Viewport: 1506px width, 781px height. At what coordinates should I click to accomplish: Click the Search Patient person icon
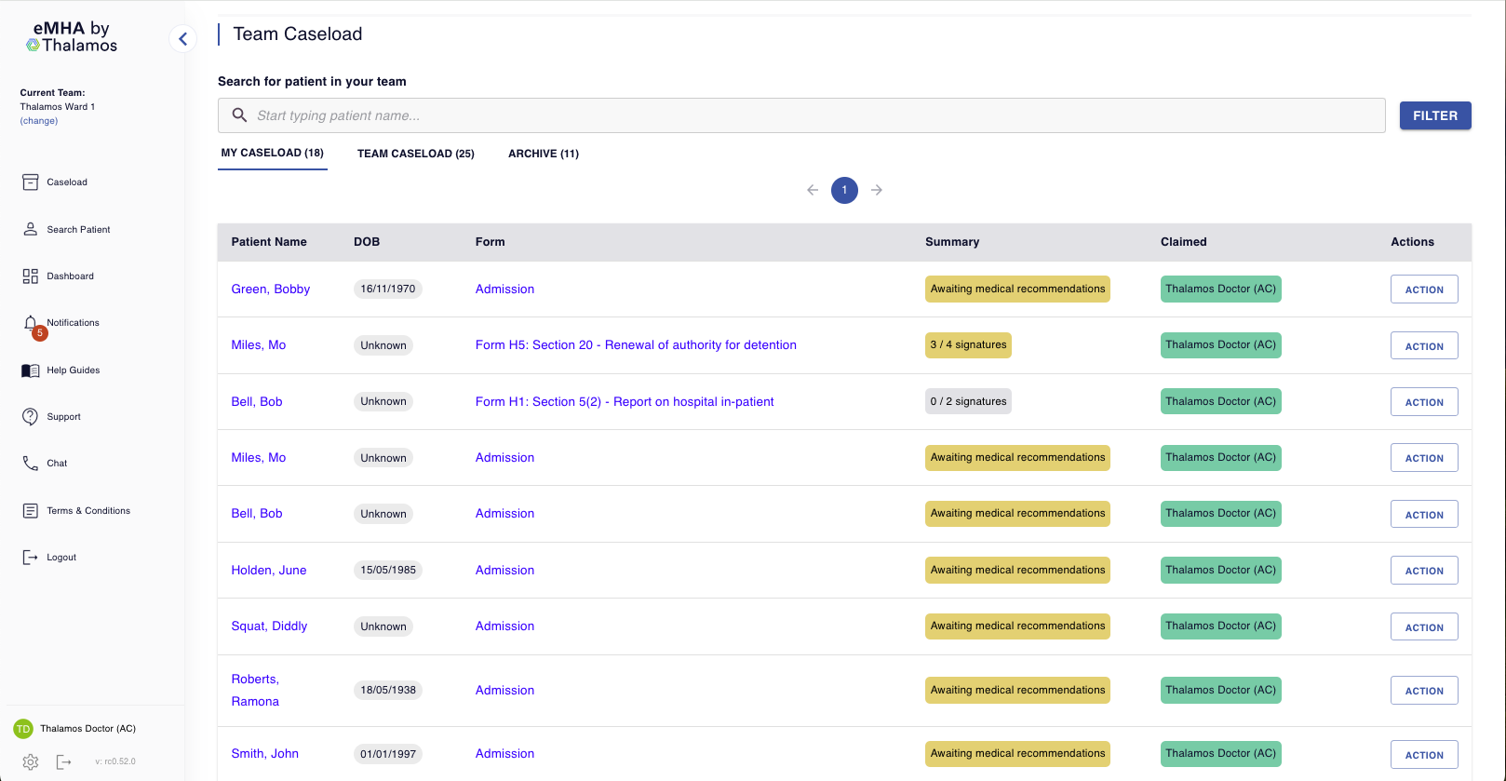pyautogui.click(x=31, y=229)
